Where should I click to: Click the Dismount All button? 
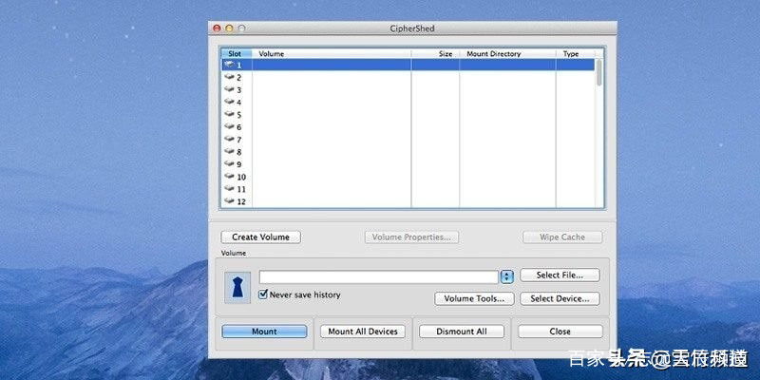(462, 332)
